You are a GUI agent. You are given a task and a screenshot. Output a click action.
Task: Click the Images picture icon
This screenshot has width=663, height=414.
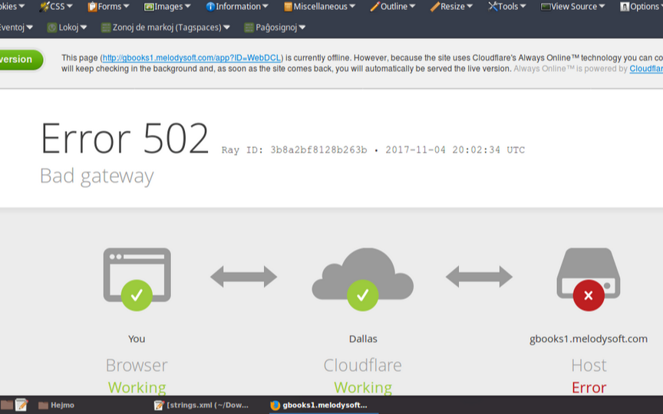[x=149, y=7]
